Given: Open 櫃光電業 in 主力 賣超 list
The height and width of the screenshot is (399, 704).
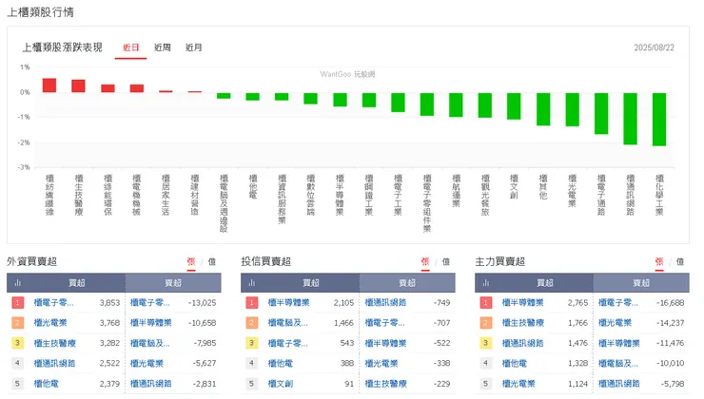Looking at the screenshot, I should [615, 323].
